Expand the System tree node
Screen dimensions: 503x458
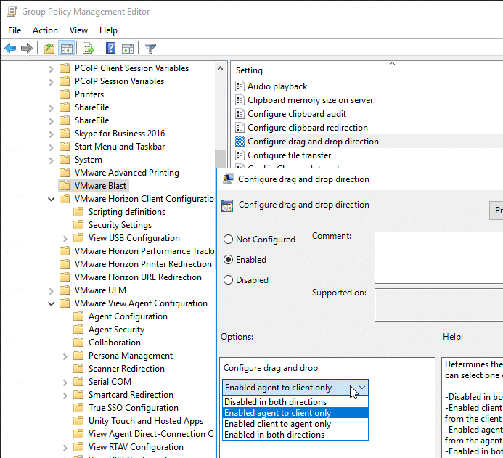(x=51, y=160)
